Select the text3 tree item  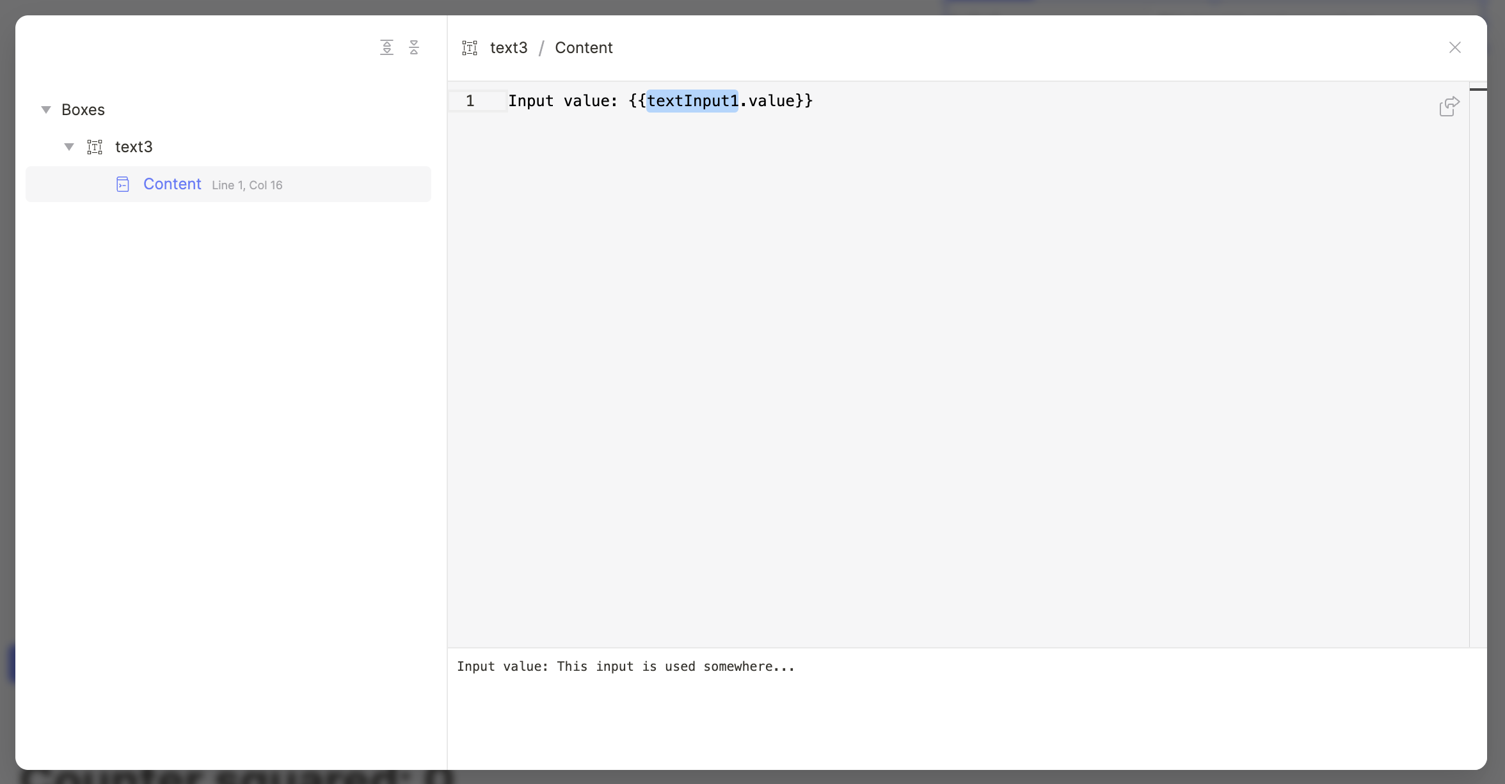tap(134, 147)
